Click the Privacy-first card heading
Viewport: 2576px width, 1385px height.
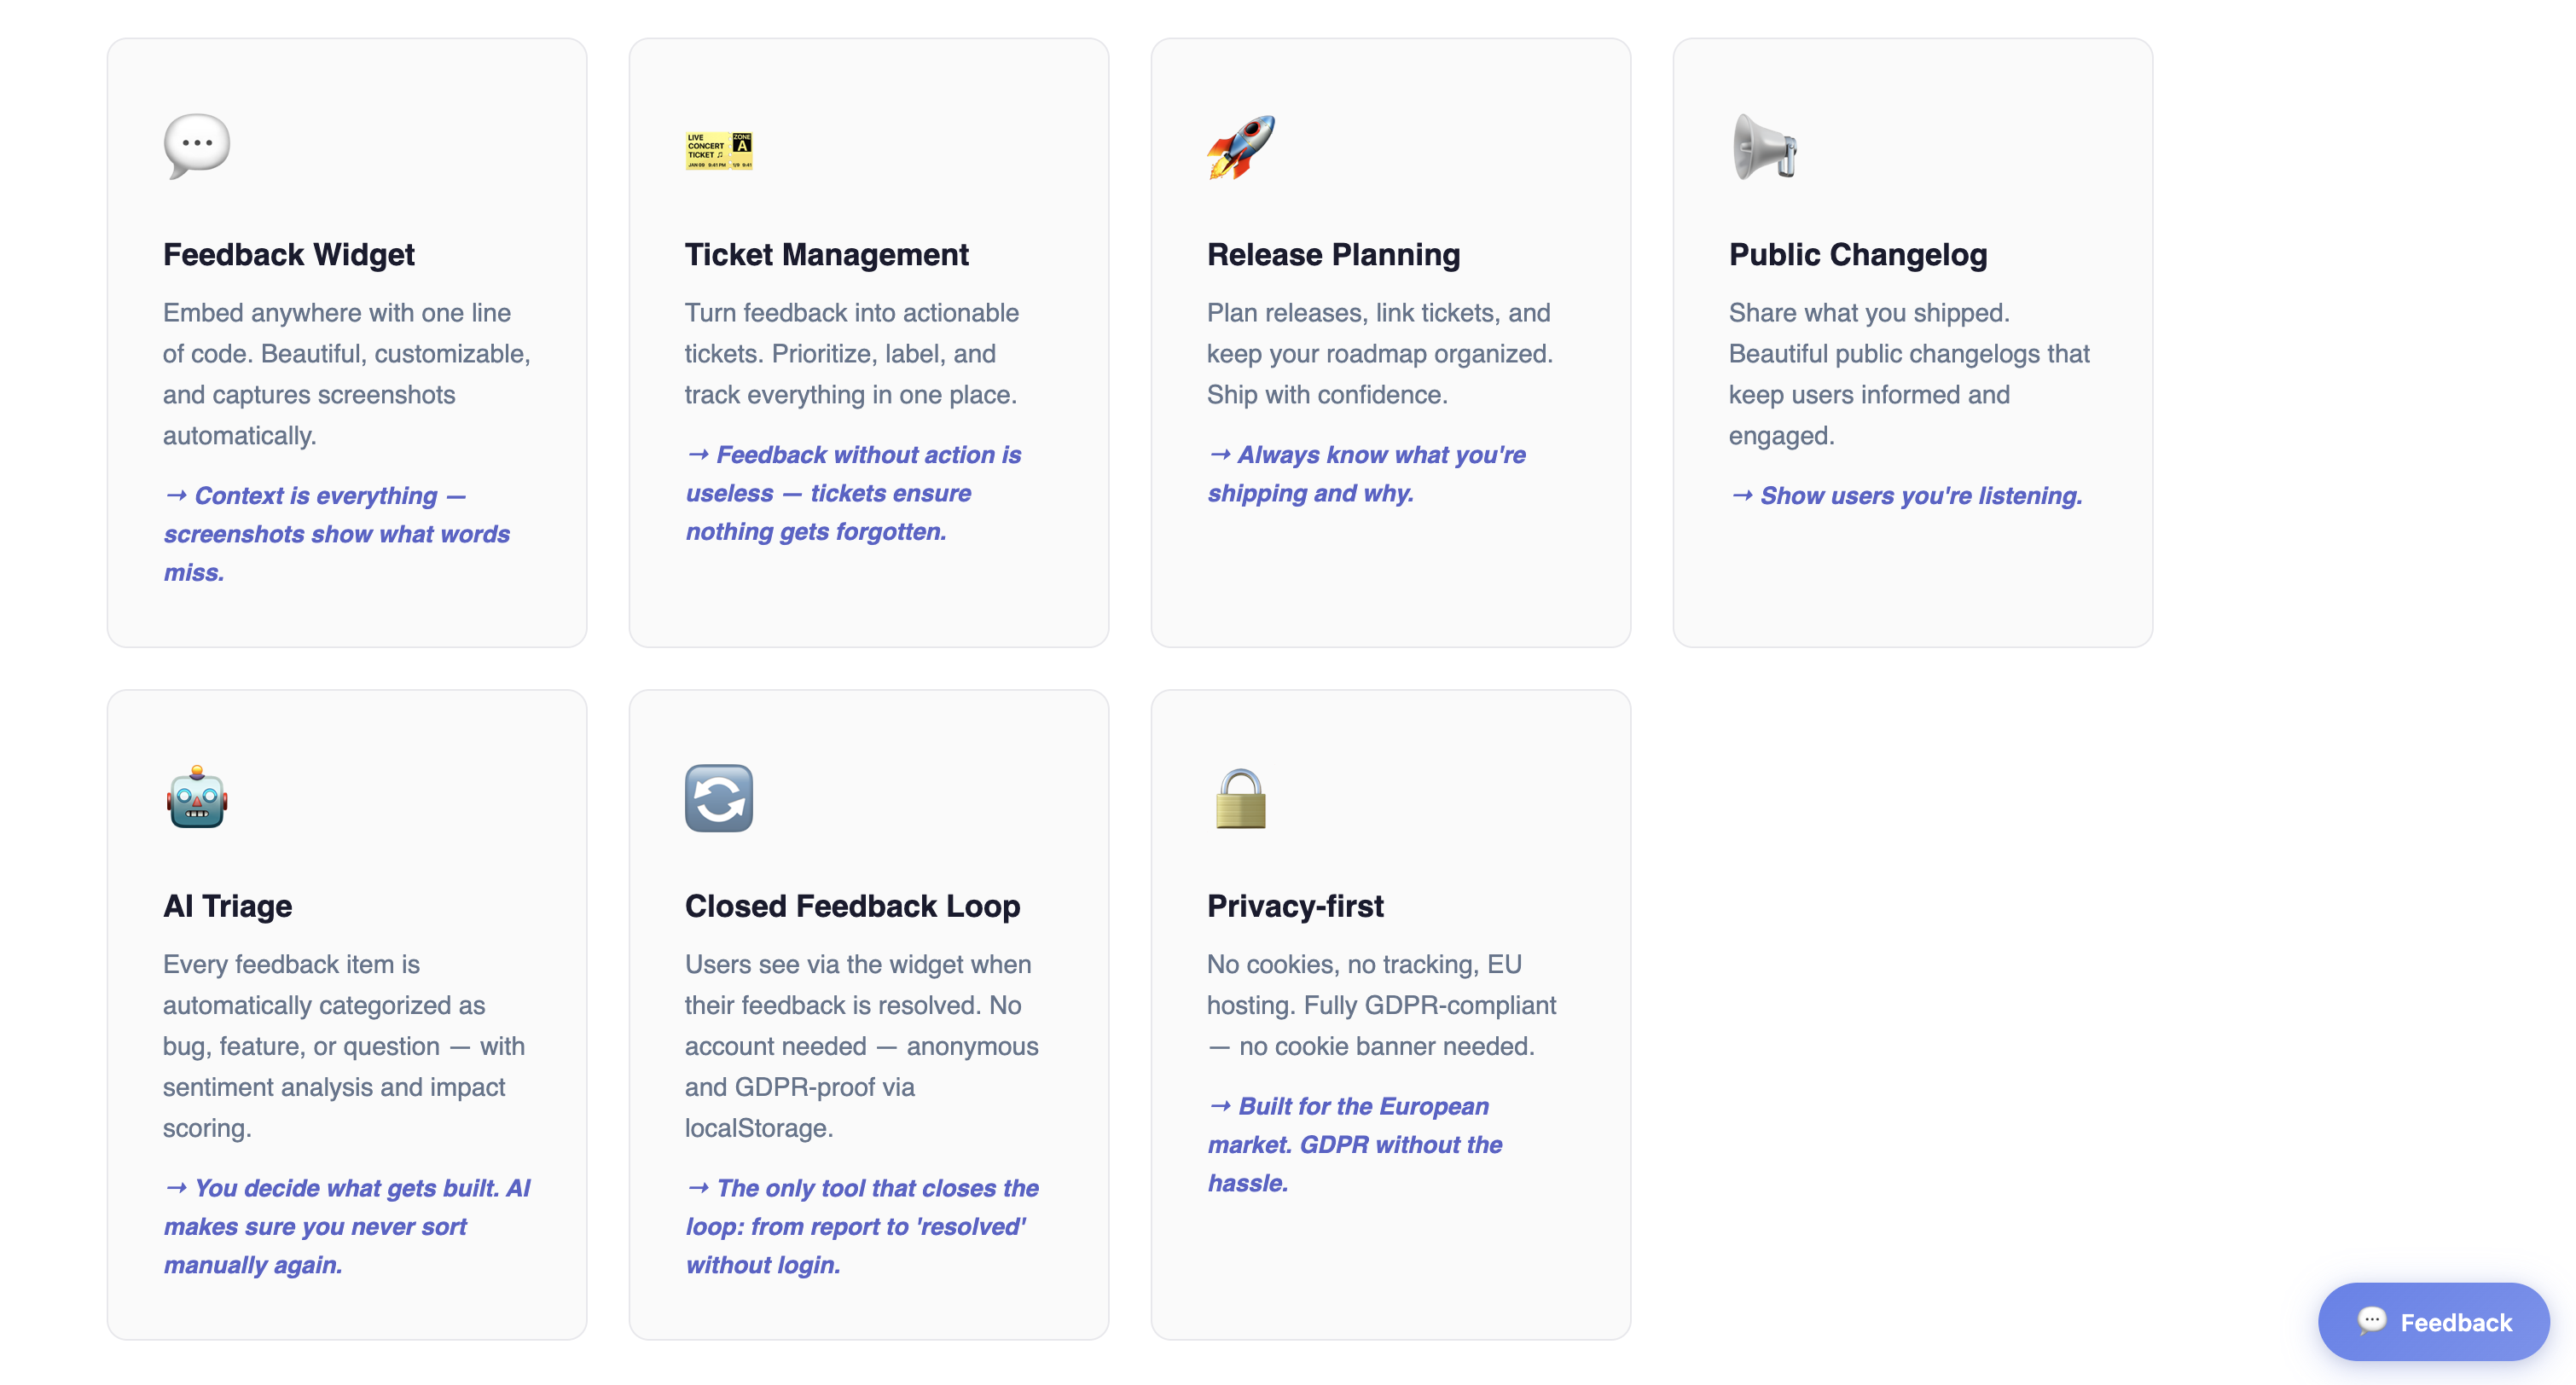(x=1294, y=906)
